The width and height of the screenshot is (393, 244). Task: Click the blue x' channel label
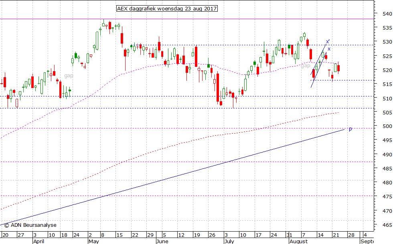click(x=328, y=42)
